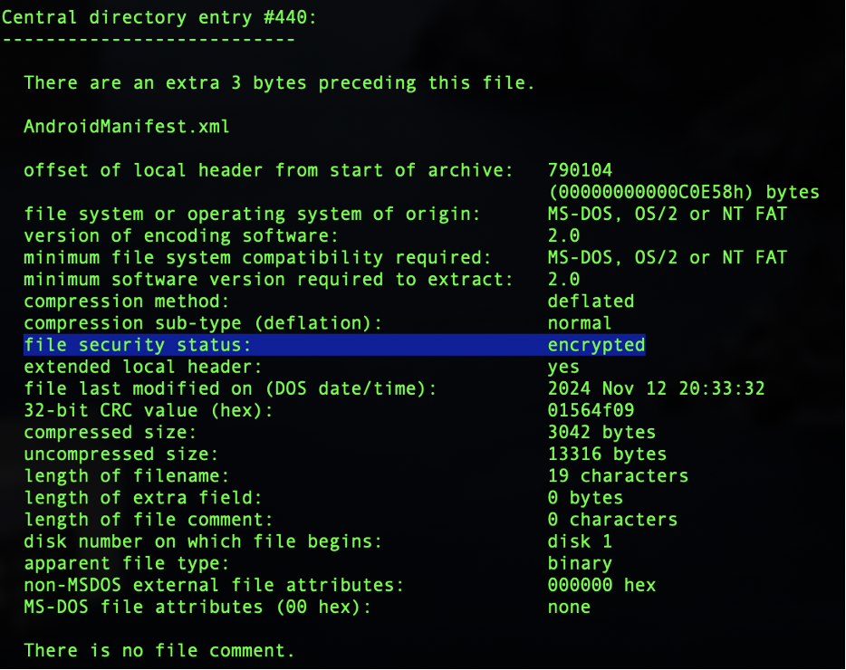The image size is (846, 670).
Task: Click 'file system or operating system of origin' label
Action: point(252,215)
